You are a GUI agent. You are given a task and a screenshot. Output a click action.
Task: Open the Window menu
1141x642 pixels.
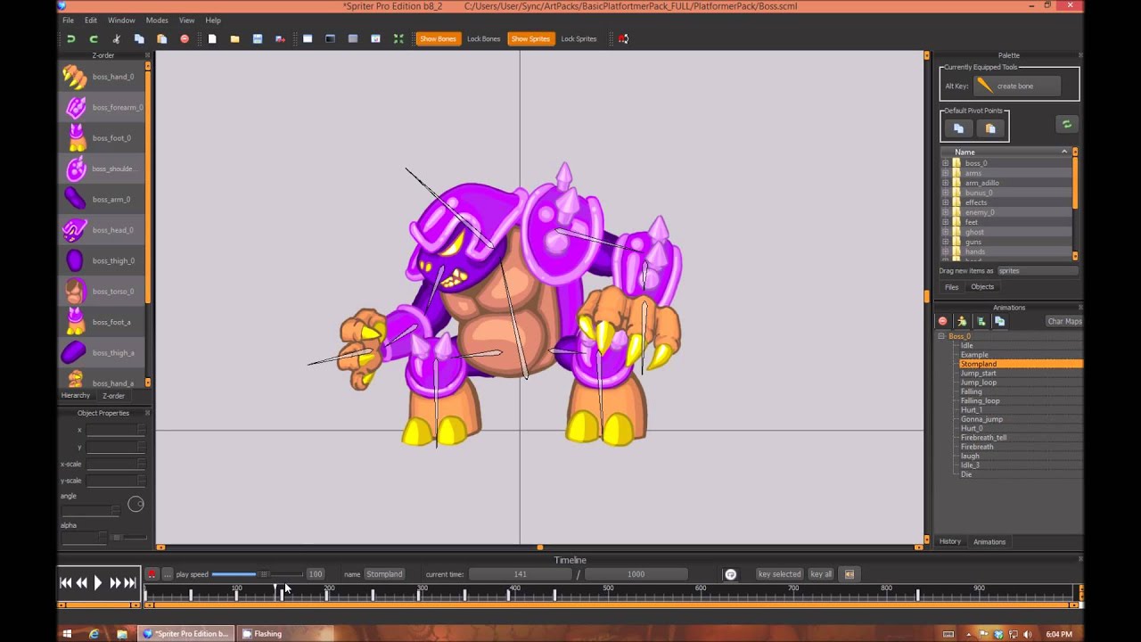(121, 20)
